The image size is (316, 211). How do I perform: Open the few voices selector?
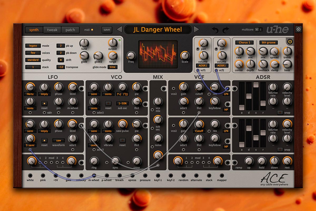click(x=33, y=53)
